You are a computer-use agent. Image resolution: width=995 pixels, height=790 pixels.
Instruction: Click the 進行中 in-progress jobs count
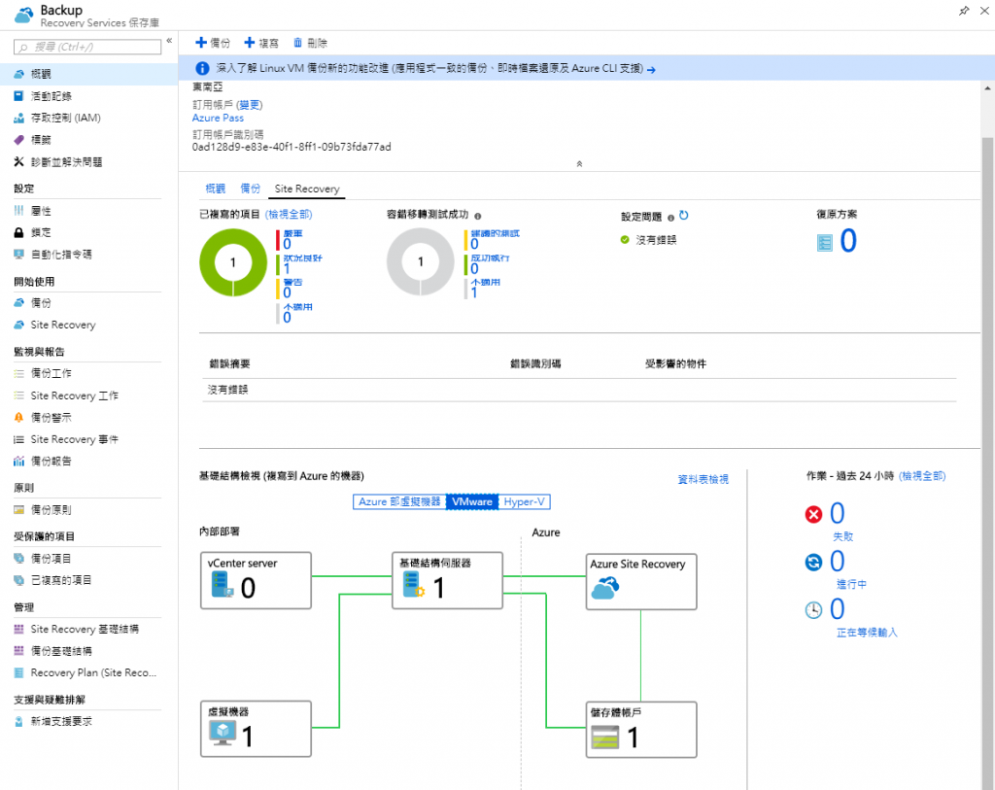(837, 562)
